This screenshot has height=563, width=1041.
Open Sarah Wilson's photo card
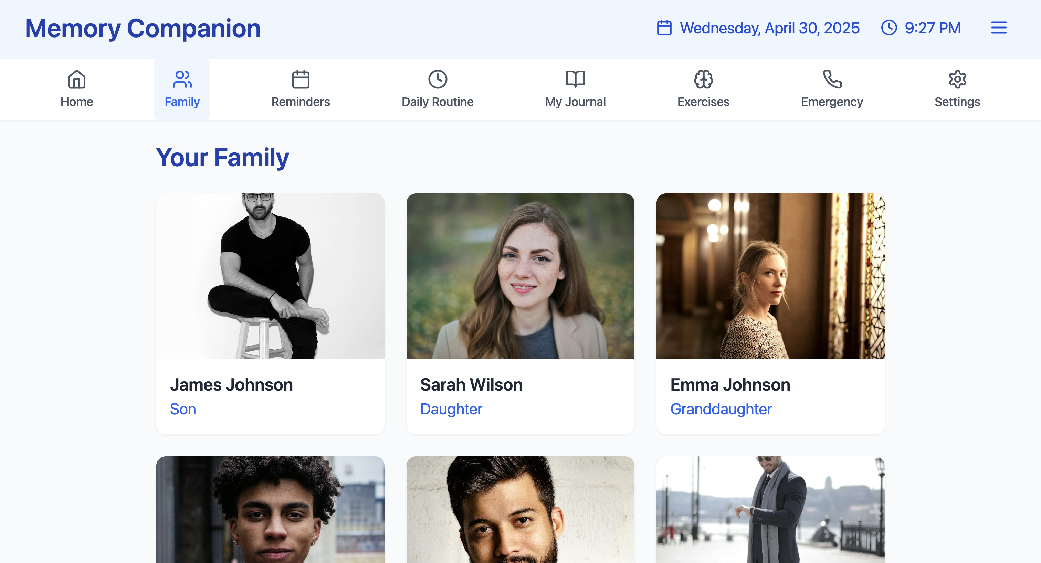pos(520,276)
